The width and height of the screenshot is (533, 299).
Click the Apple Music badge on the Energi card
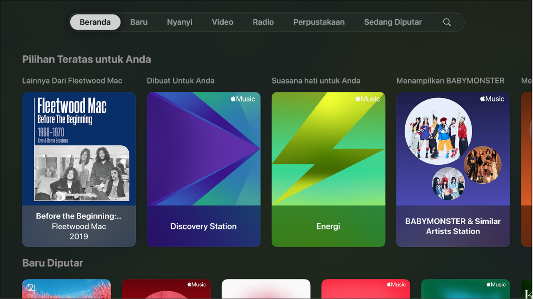(367, 98)
